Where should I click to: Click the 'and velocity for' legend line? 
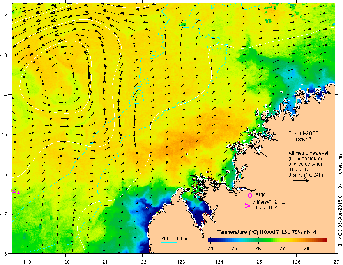tap(305, 164)
